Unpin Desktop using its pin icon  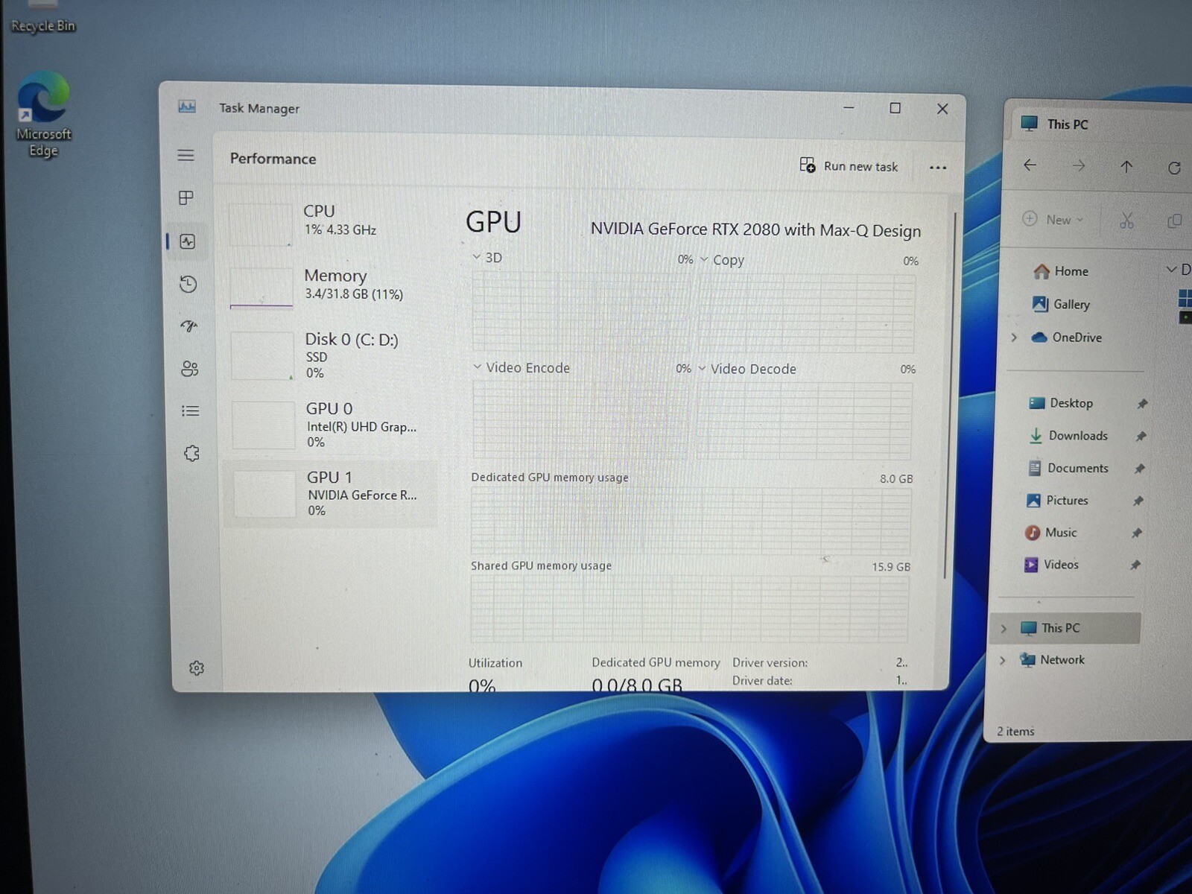[x=1142, y=404]
